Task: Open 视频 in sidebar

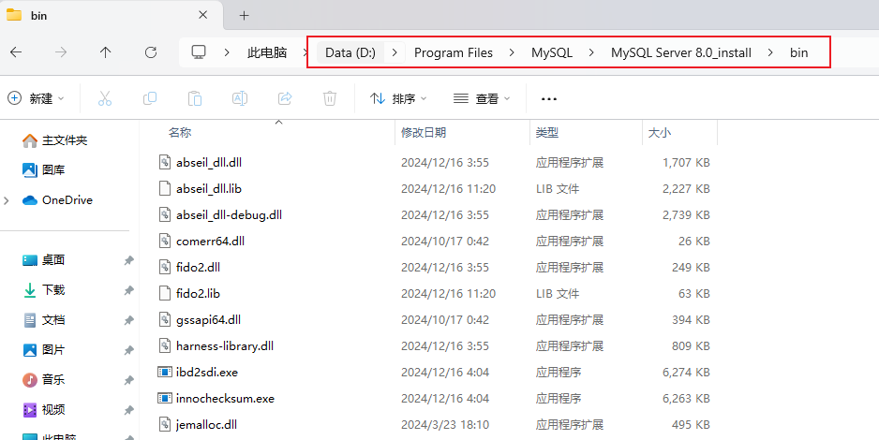Action: pos(43,409)
